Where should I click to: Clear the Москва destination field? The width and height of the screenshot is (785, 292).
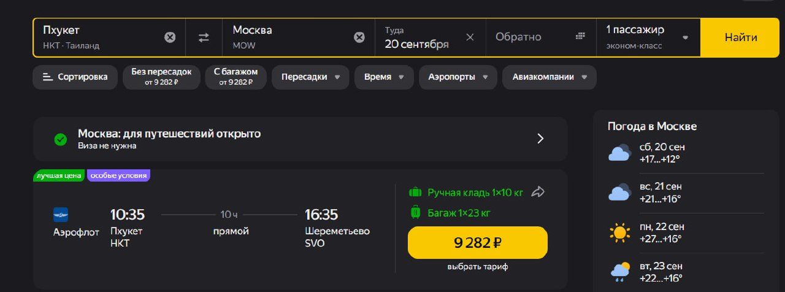[359, 37]
